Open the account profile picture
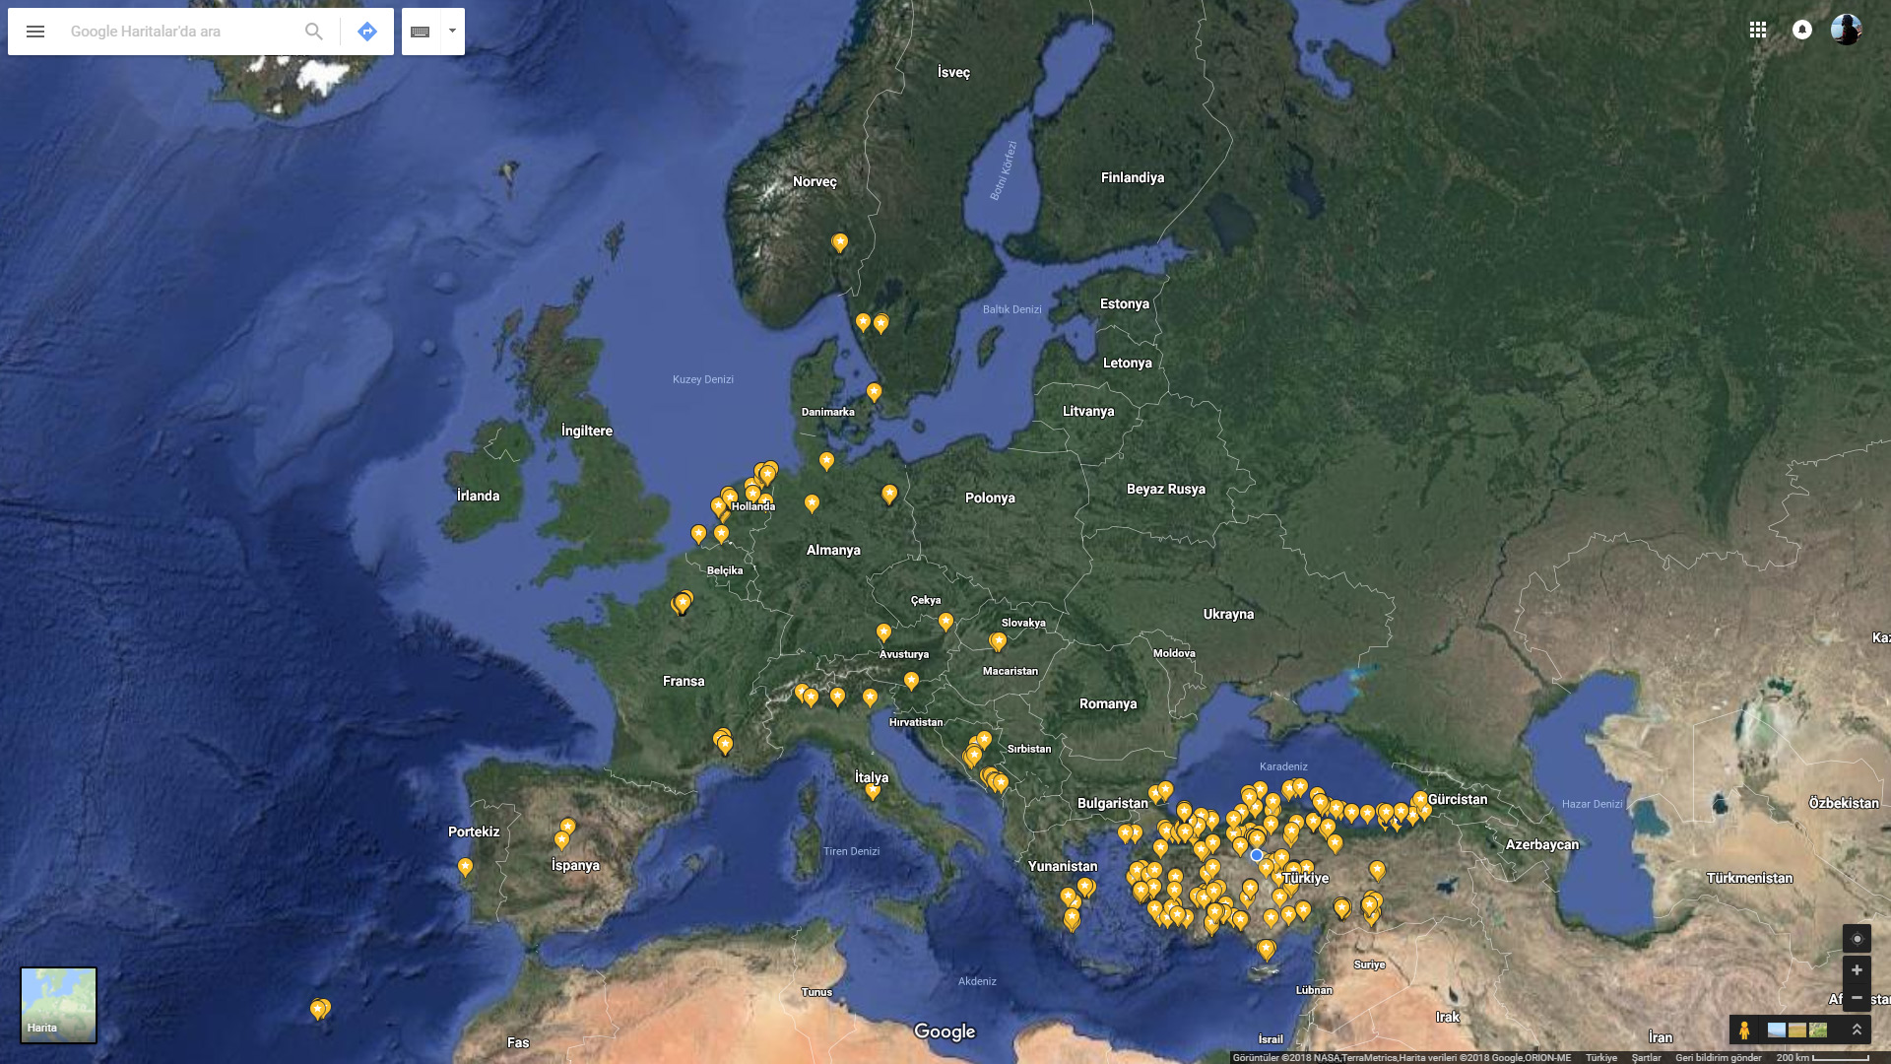Viewport: 1891px width, 1064px height. (x=1846, y=30)
